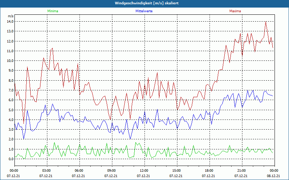Click the 6,0 y-axis value
Viewport: 289px width, 180px height.
[11, 100]
